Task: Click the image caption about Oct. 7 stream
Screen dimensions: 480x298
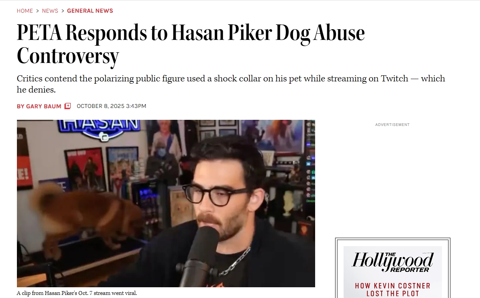Action: coord(77,293)
